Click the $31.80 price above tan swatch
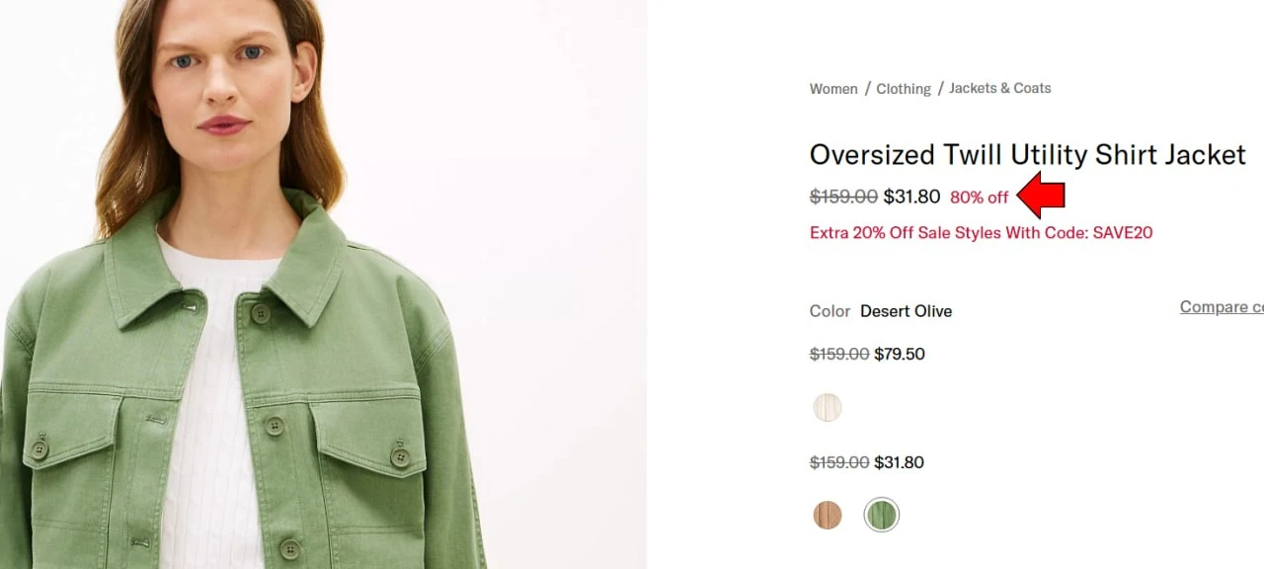Image resolution: width=1264 pixels, height=569 pixels. (x=900, y=462)
